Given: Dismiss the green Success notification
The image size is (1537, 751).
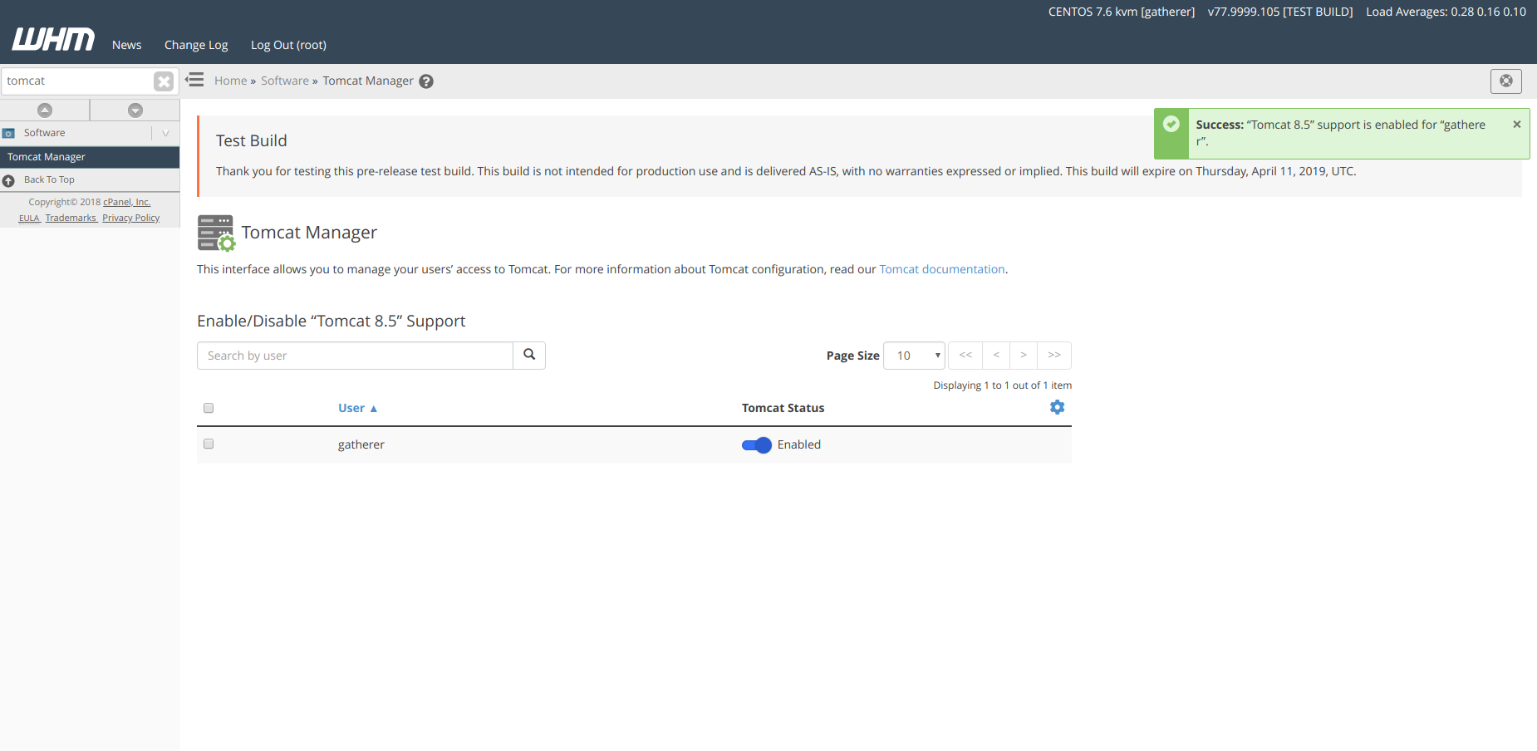Looking at the screenshot, I should tap(1517, 125).
